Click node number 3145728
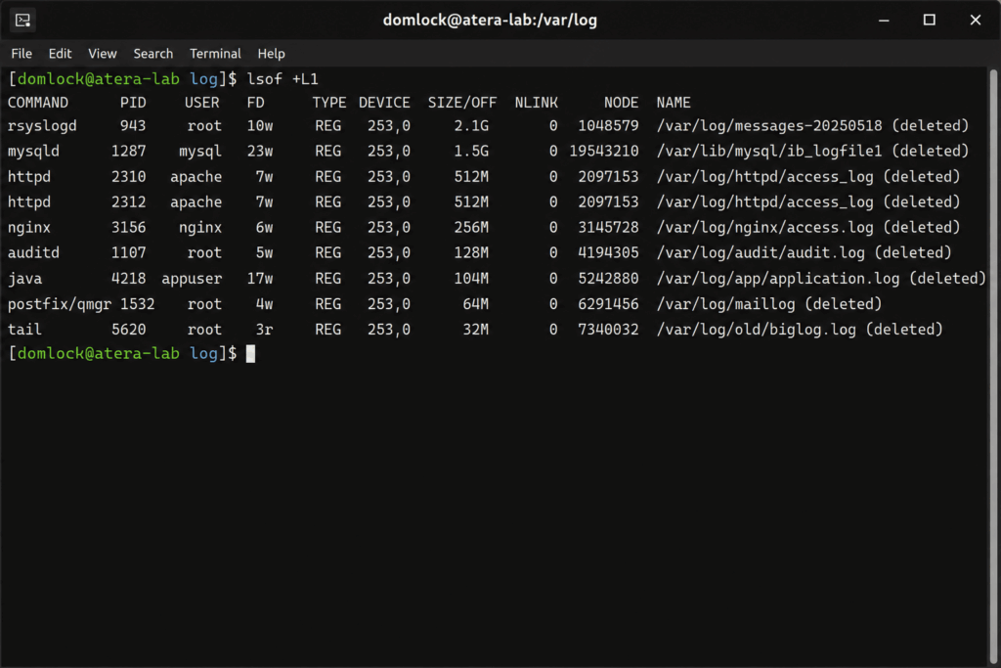Image resolution: width=1001 pixels, height=668 pixels. (608, 228)
